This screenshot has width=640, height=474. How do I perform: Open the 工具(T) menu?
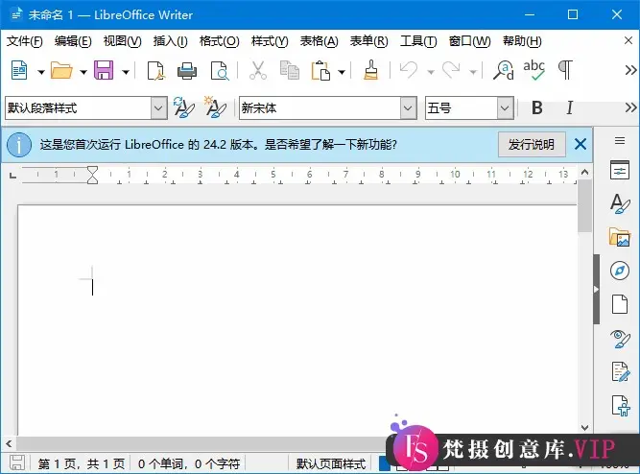click(x=418, y=41)
